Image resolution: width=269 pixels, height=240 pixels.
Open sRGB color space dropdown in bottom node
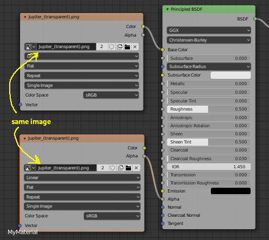click(112, 216)
